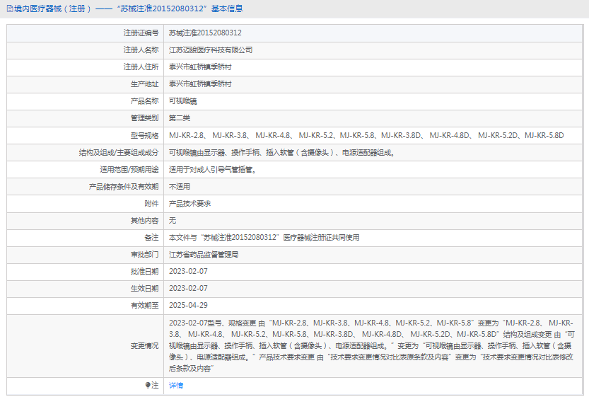
Task: Click expiry date 2025-04-29
Action: click(x=188, y=305)
